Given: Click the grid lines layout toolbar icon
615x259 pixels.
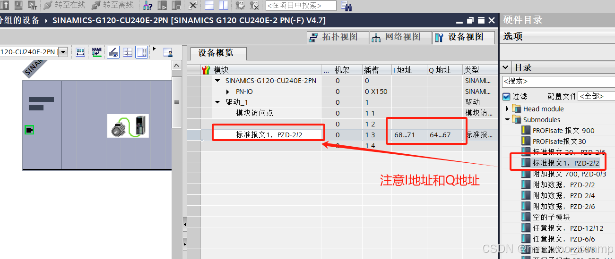Looking at the screenshot, I should (128, 52).
